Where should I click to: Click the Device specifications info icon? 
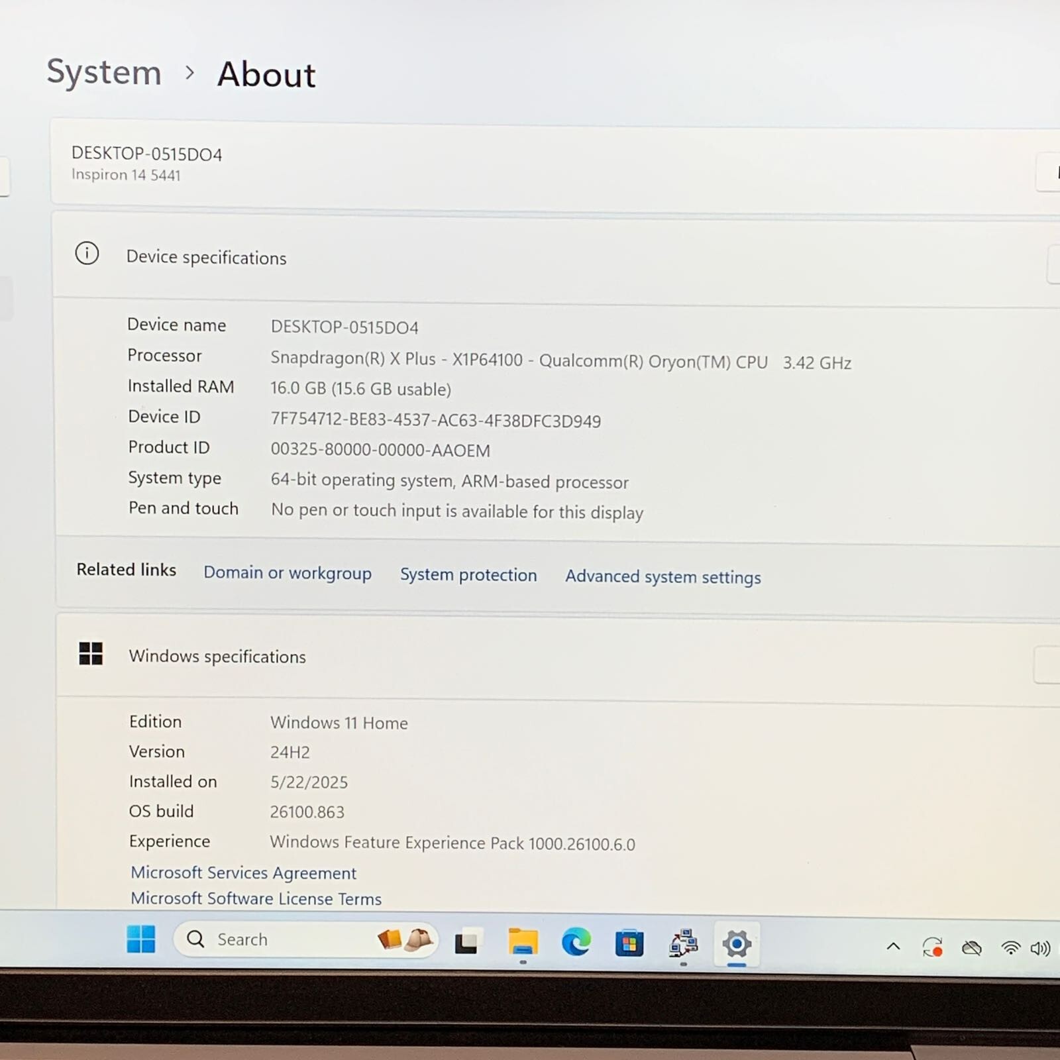(x=86, y=254)
